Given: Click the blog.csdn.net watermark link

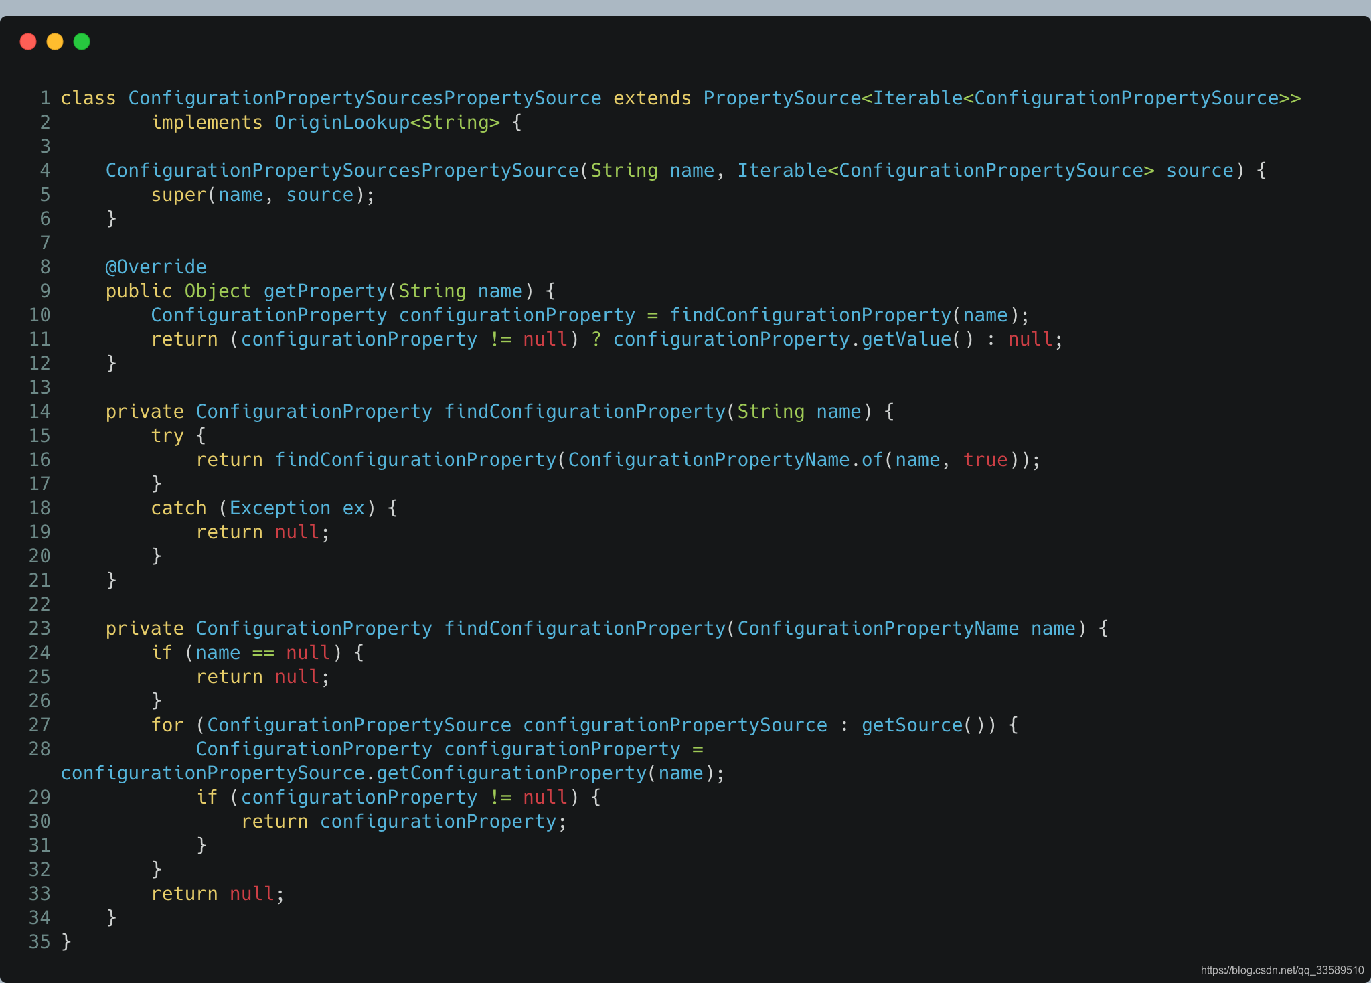Looking at the screenshot, I should (1281, 970).
